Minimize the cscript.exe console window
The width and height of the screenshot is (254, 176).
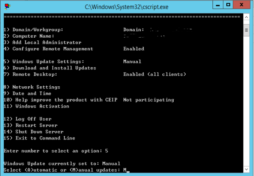click(x=218, y=5)
